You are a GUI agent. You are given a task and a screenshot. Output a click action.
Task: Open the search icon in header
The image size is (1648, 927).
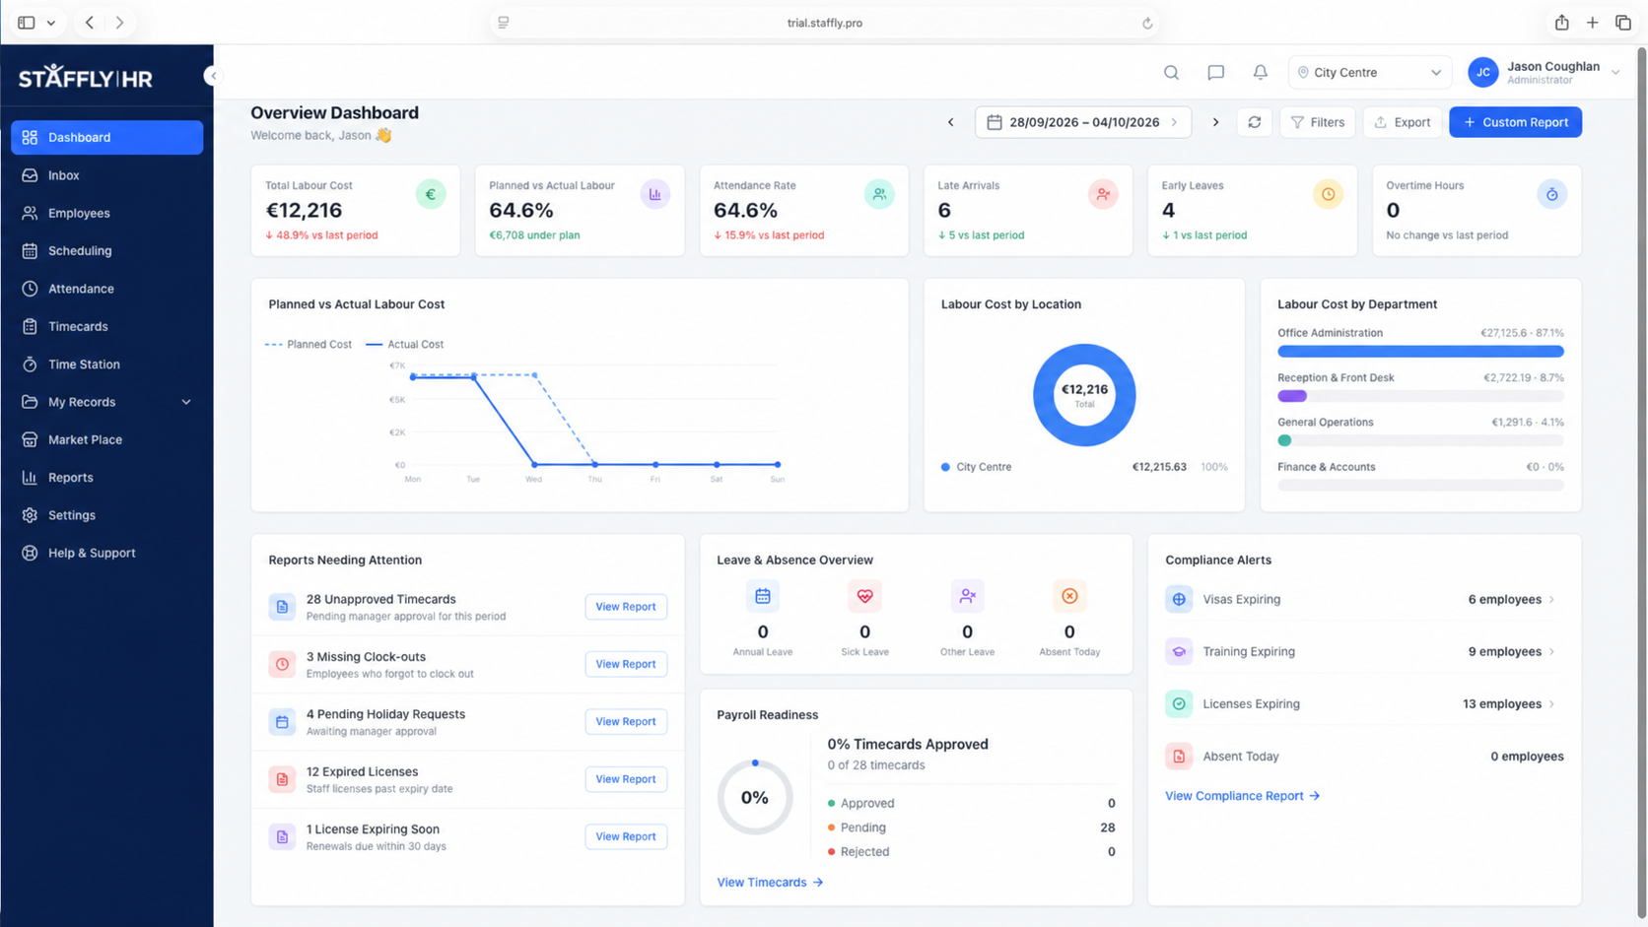coord(1171,72)
